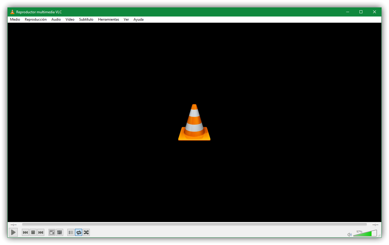Minimize the VLC window
Image resolution: width=389 pixels, height=245 pixels.
click(x=348, y=12)
